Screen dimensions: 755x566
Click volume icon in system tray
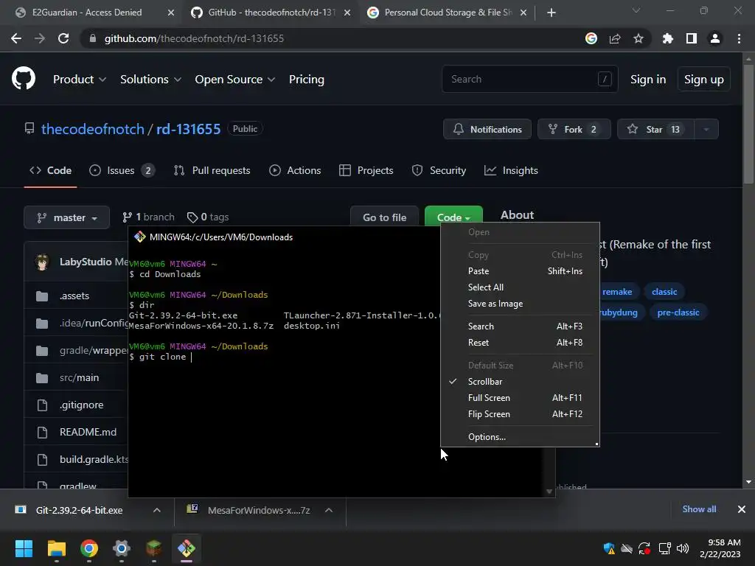(683, 548)
